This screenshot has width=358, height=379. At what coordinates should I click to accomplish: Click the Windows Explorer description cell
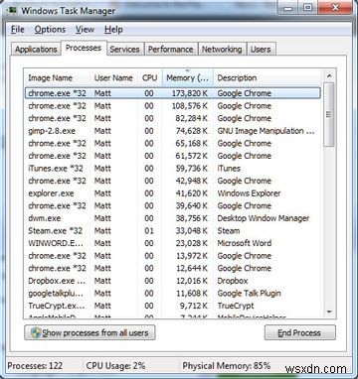tap(249, 193)
